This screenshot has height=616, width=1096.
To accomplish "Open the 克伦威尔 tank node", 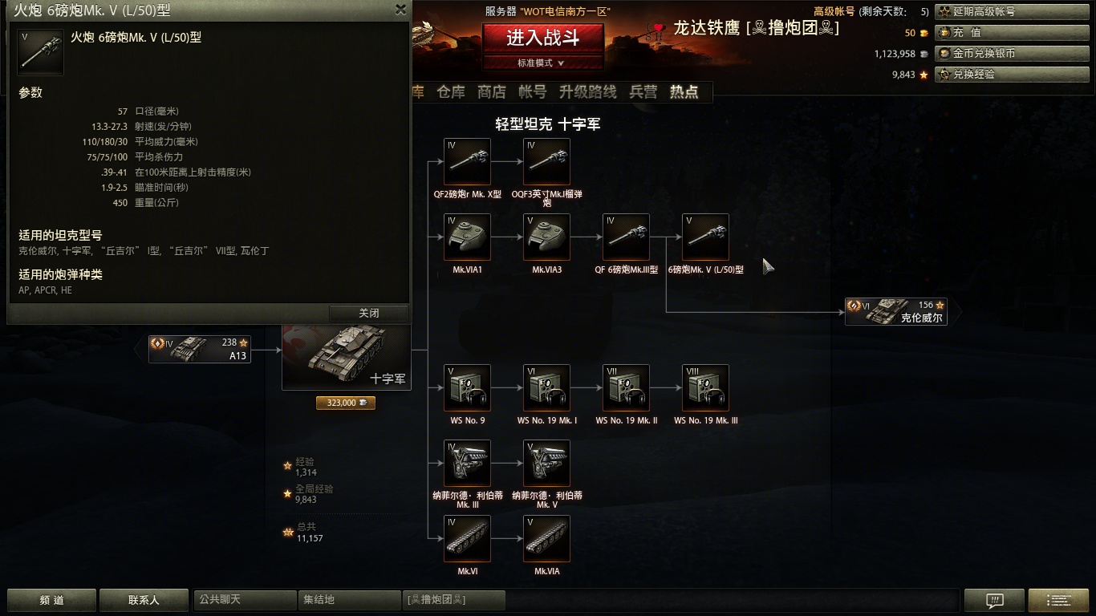I will [895, 311].
